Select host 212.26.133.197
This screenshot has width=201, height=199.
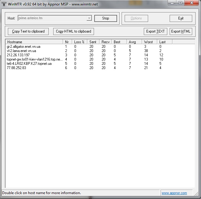click(x=18, y=55)
